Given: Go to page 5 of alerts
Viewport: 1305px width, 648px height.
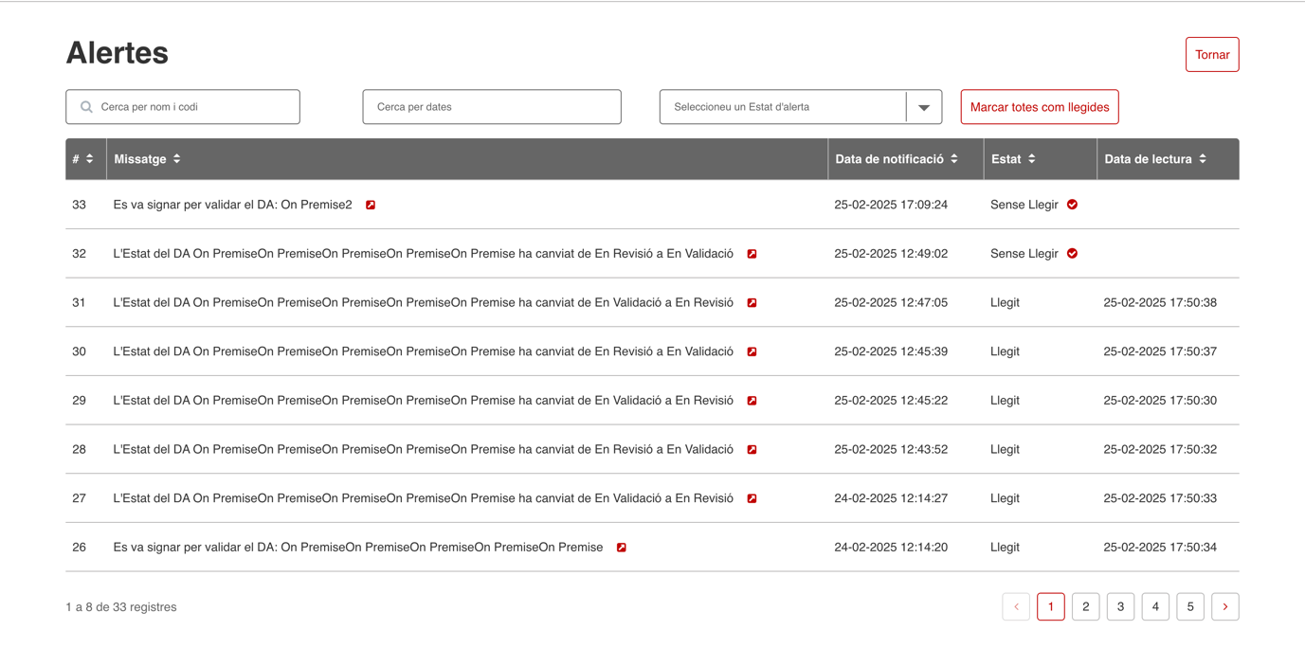Looking at the screenshot, I should tap(1190, 606).
